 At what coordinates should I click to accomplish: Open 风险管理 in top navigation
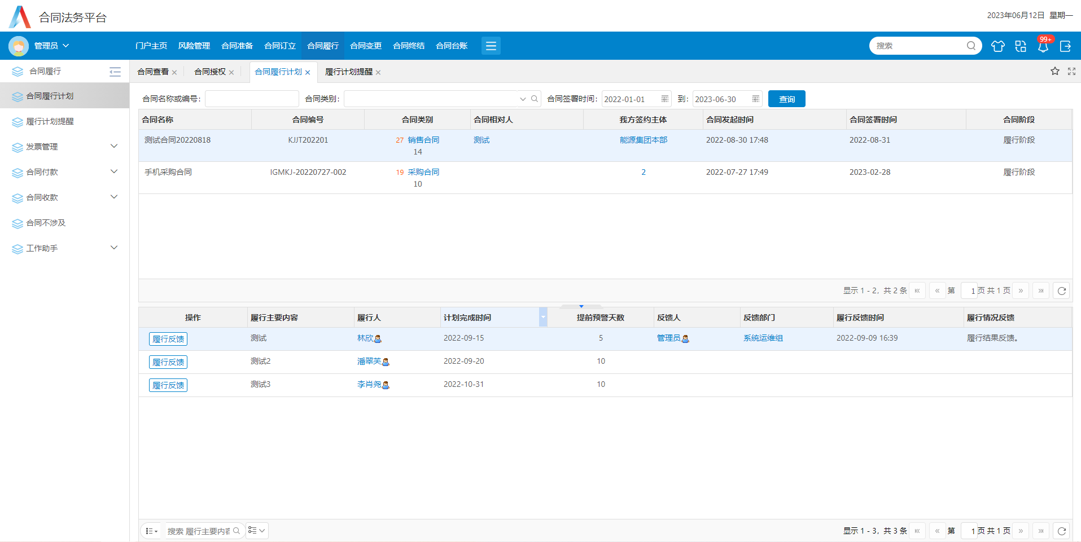[x=194, y=46]
